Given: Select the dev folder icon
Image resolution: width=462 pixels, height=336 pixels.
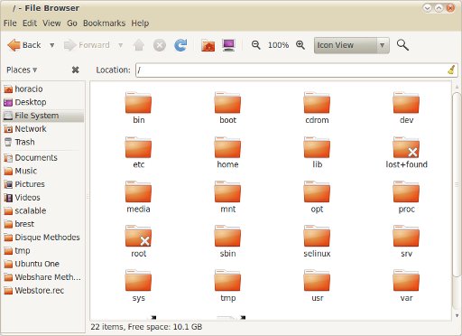Looking at the screenshot, I should click(406, 103).
